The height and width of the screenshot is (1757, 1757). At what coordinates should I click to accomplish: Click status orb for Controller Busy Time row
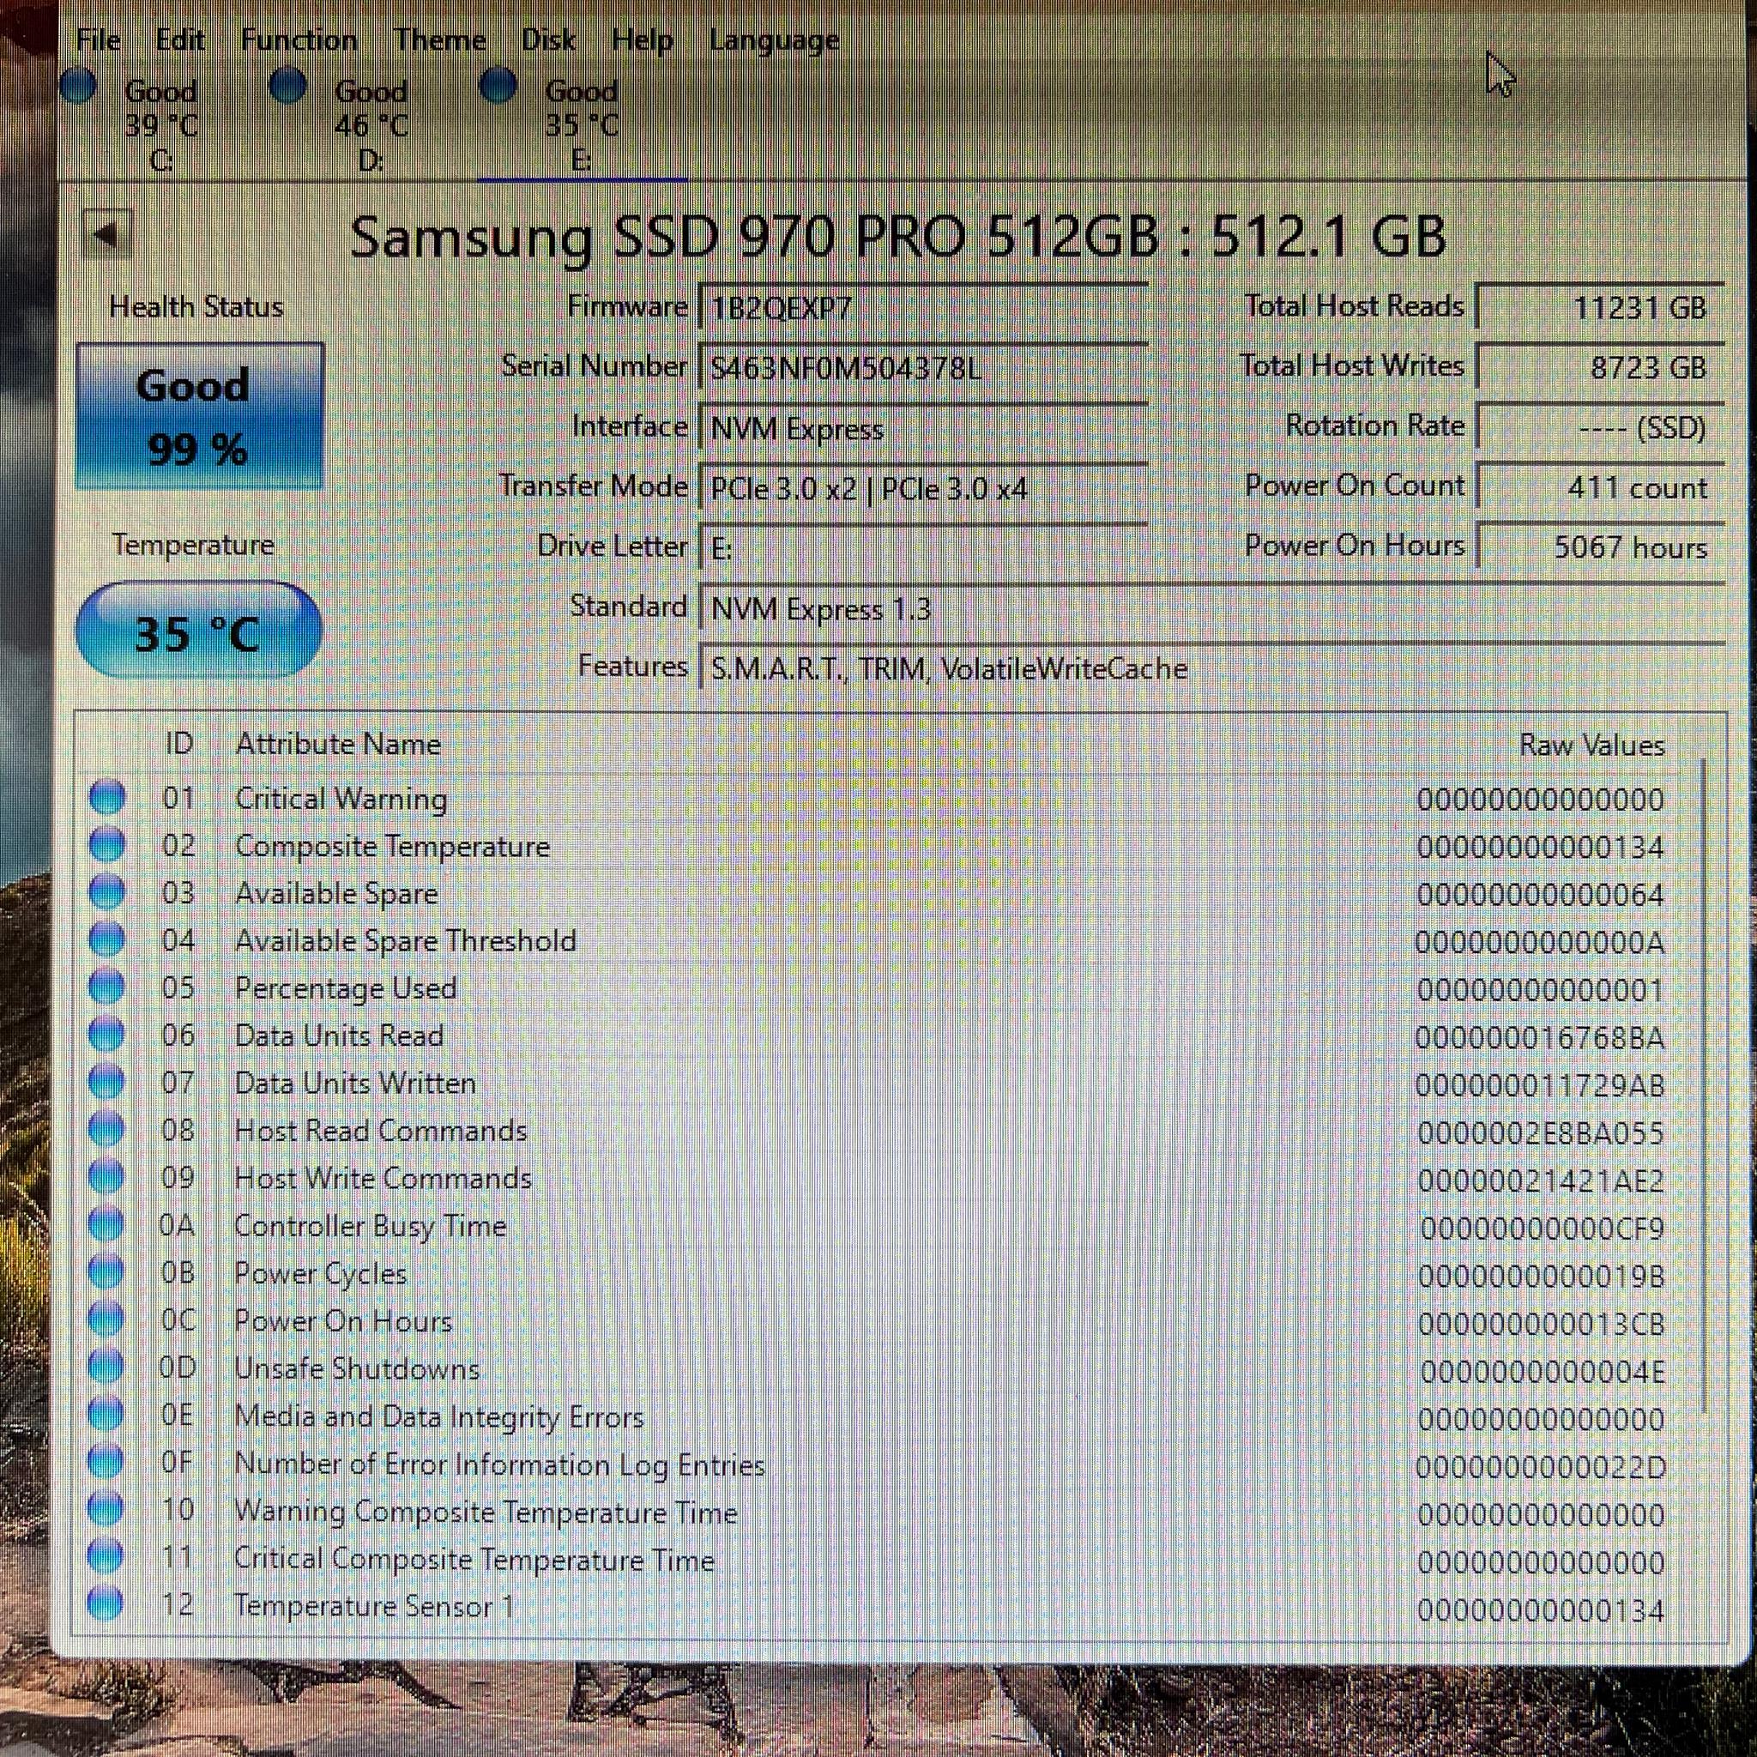[x=106, y=1224]
